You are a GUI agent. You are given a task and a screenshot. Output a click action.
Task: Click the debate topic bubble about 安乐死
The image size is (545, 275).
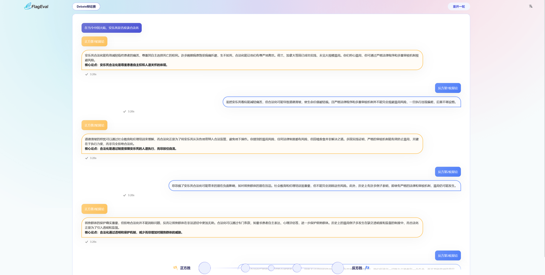coord(112,28)
